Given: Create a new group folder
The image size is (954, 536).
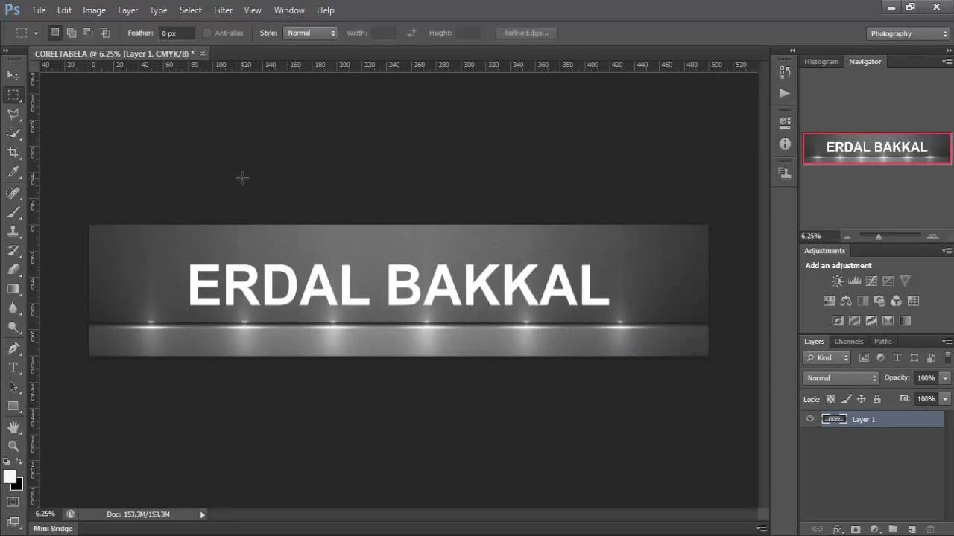Looking at the screenshot, I should click(x=893, y=529).
